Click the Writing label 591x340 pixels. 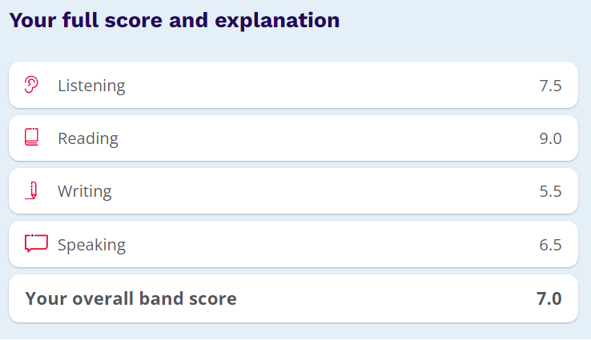[x=84, y=192]
